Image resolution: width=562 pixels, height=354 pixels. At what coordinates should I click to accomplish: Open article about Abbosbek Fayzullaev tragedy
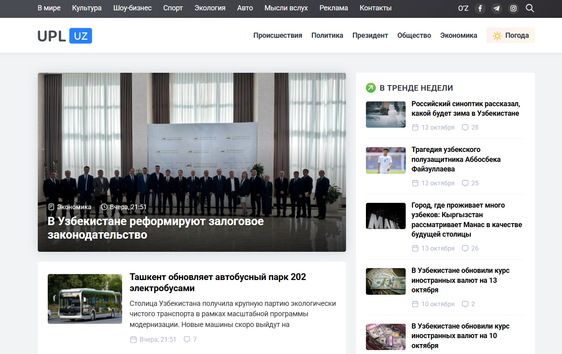pyautogui.click(x=456, y=159)
